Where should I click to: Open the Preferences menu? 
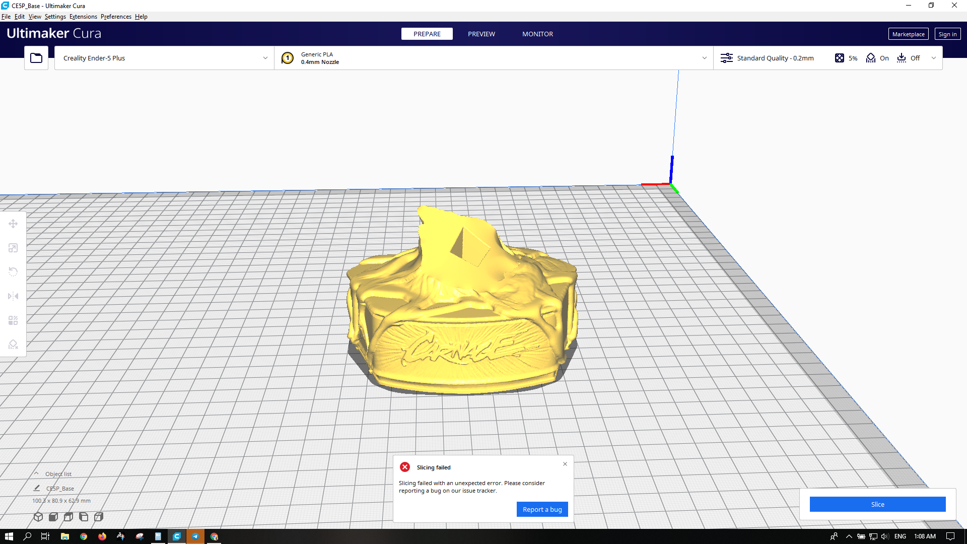pyautogui.click(x=116, y=17)
